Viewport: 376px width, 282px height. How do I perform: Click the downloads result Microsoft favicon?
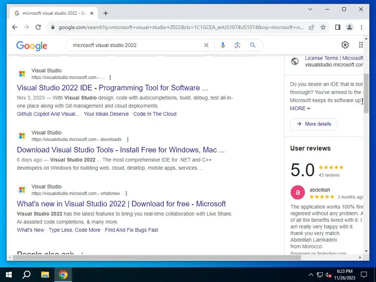(22, 136)
